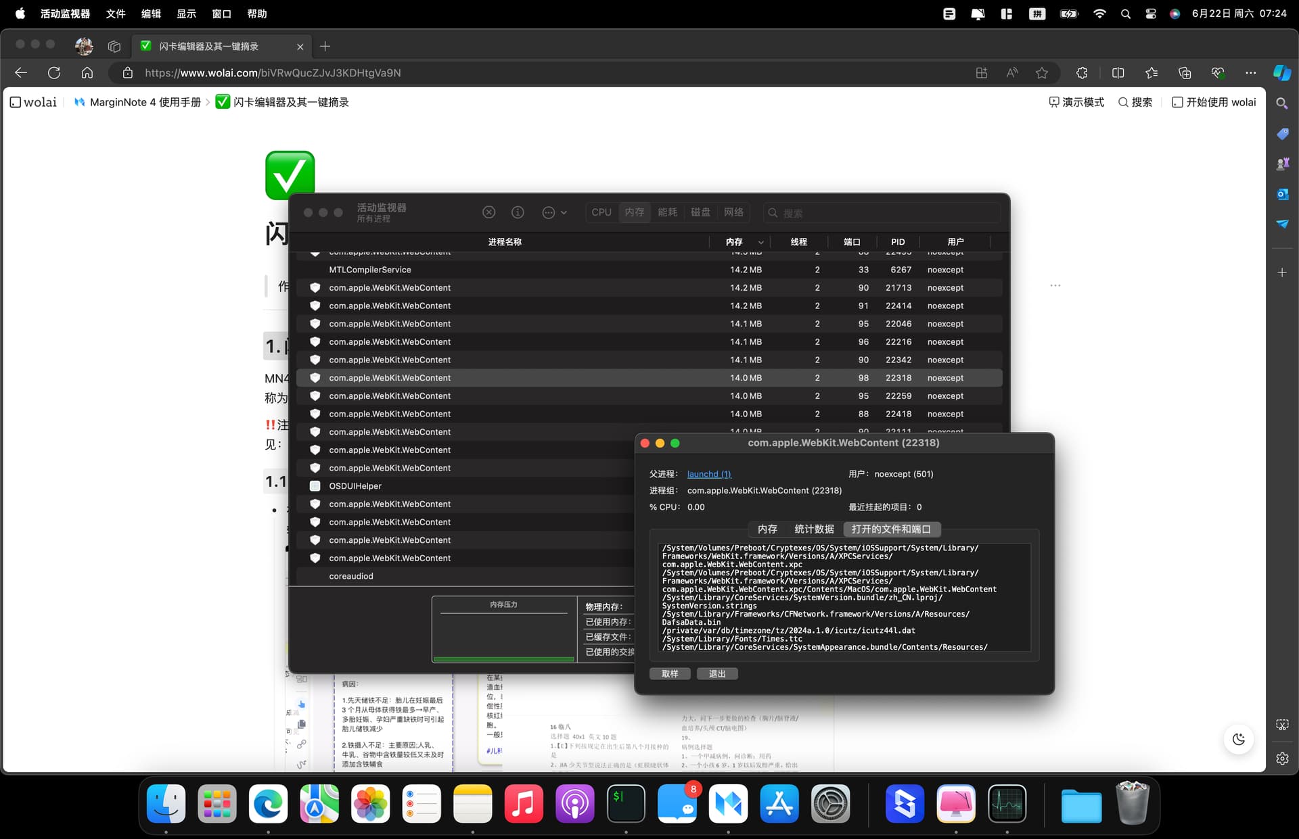Click the 内存 column sort arrow

pyautogui.click(x=760, y=241)
